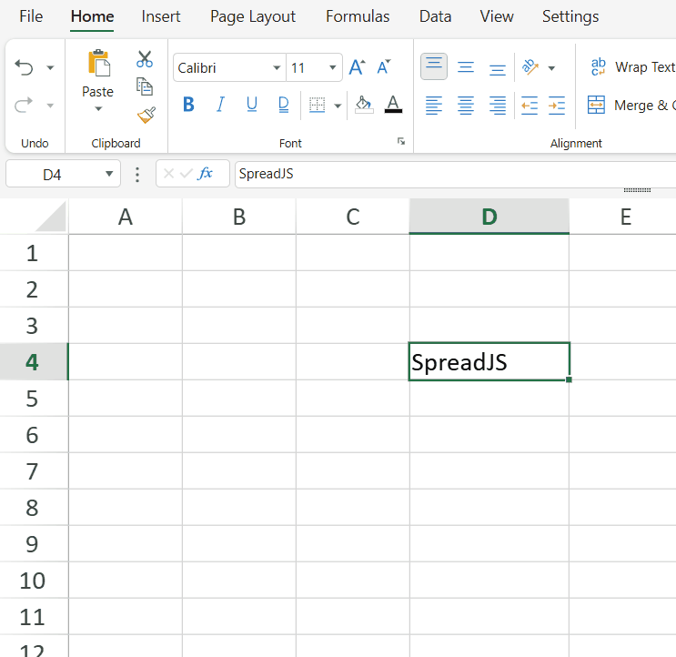
Task: Click the formula Cancel X icon
Action: click(x=168, y=174)
